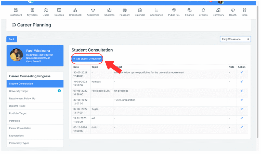
Task: Open the Dashboard icon in navigation
Action: point(16,10)
